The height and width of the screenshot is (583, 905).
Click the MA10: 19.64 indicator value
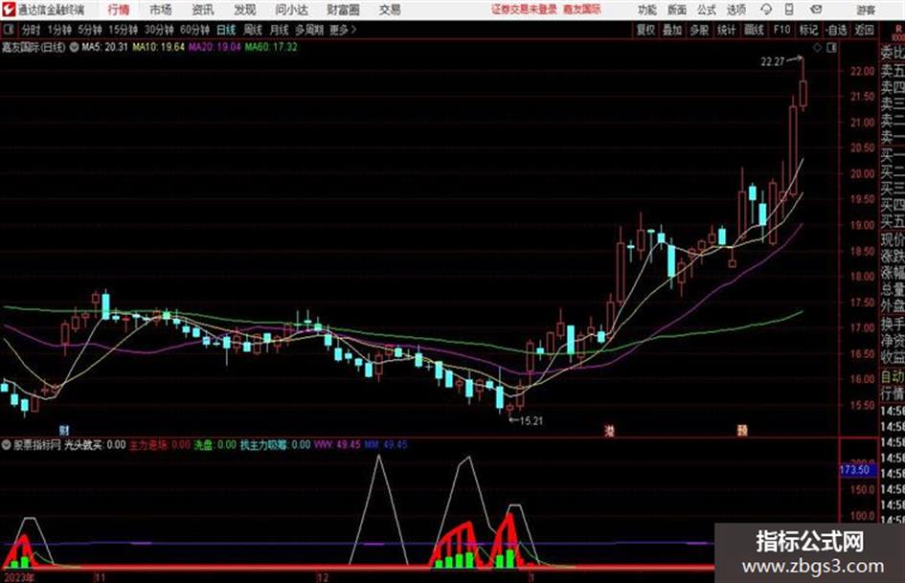tap(159, 47)
